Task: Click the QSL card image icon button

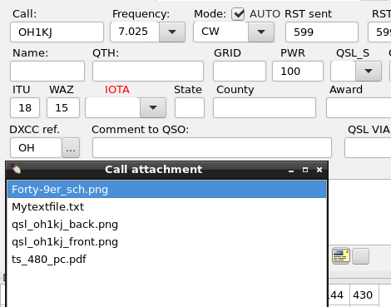Action: coord(341,256)
